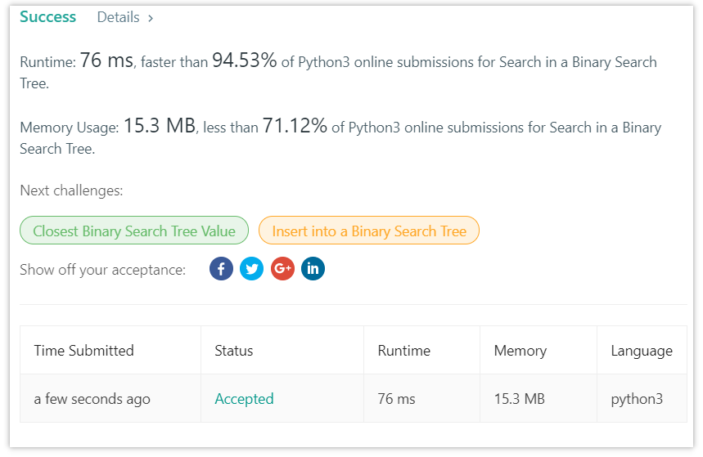Viewport: 703px width, 457px height.
Task: Select the Success tab heading
Action: pos(48,17)
